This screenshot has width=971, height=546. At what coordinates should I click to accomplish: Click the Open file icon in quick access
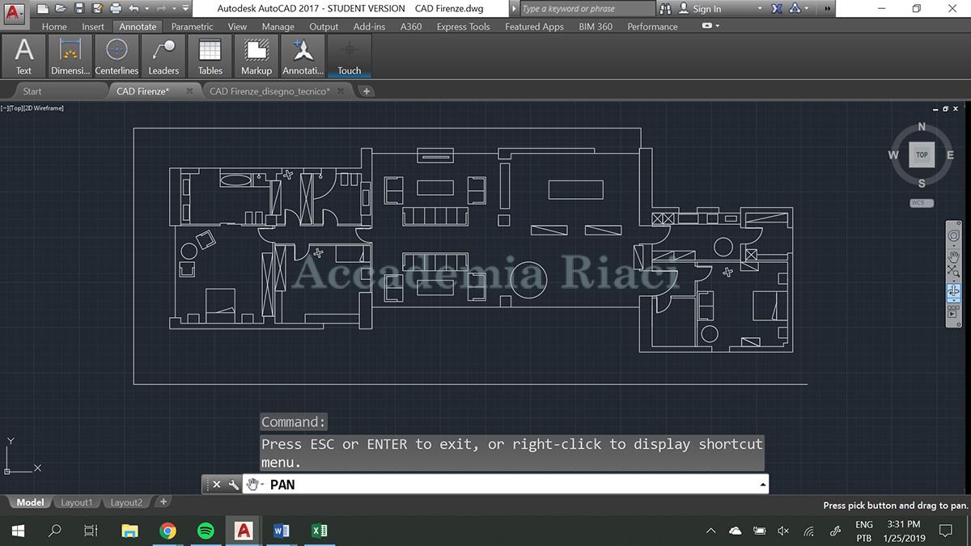pos(61,8)
